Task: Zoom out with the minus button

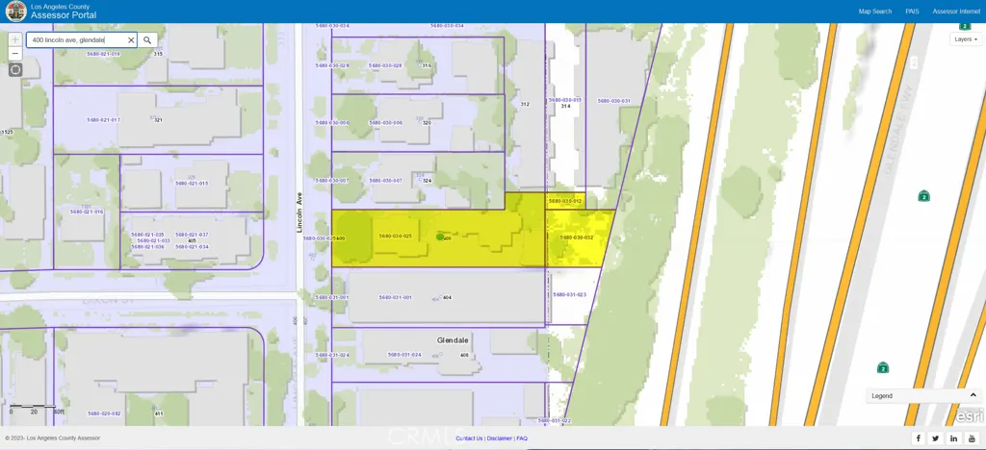Action: tap(15, 54)
